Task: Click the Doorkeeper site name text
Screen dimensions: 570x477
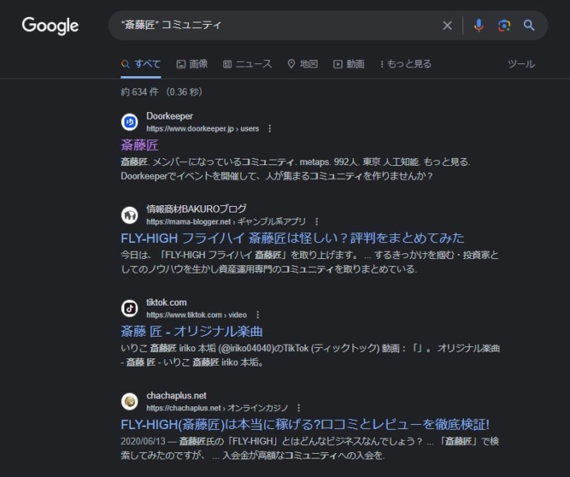Action: 169,116
